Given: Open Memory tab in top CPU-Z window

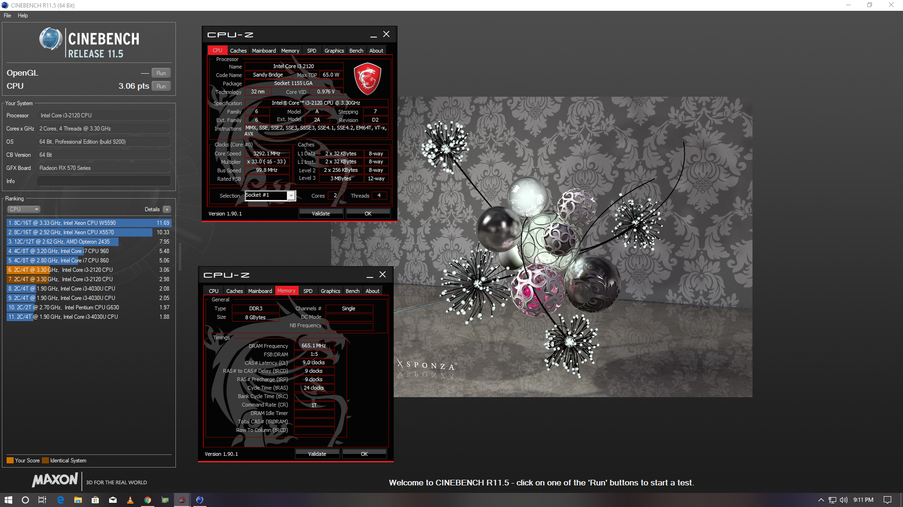Looking at the screenshot, I should pos(290,51).
